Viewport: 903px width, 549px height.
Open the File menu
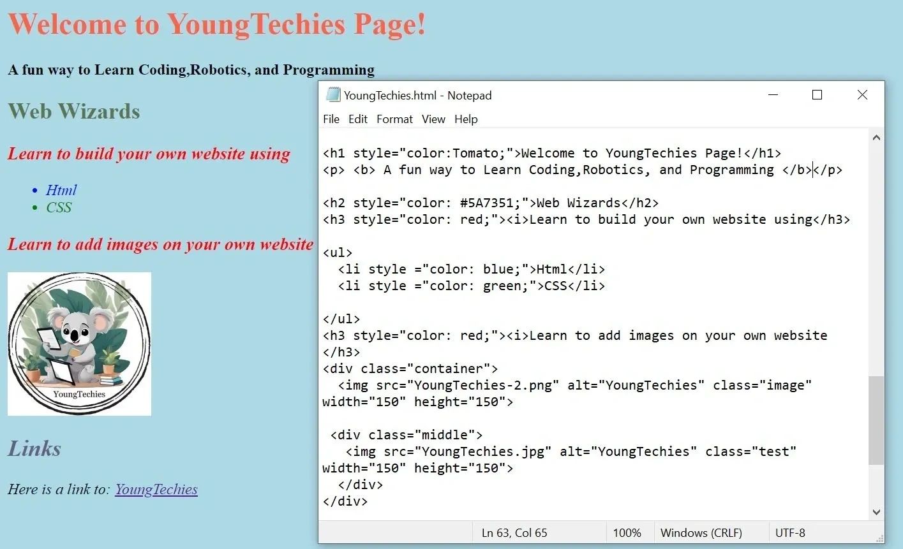[x=331, y=119]
